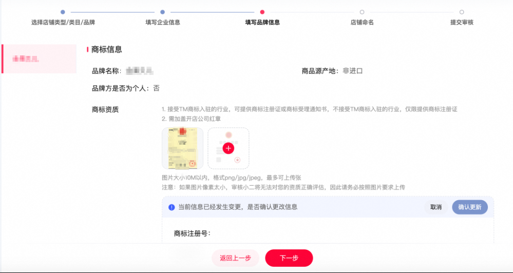Image resolution: width=513 pixels, height=273 pixels.
Task: Select the 提交审核 step label
Action: (x=462, y=23)
